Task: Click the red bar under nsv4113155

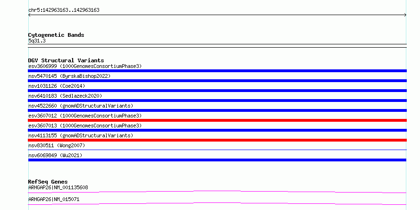Action: pos(217,140)
